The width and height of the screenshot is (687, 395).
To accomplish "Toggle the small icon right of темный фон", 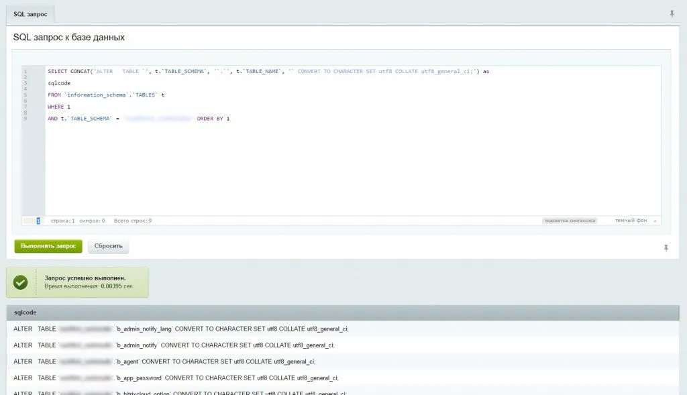I will tap(655, 220).
